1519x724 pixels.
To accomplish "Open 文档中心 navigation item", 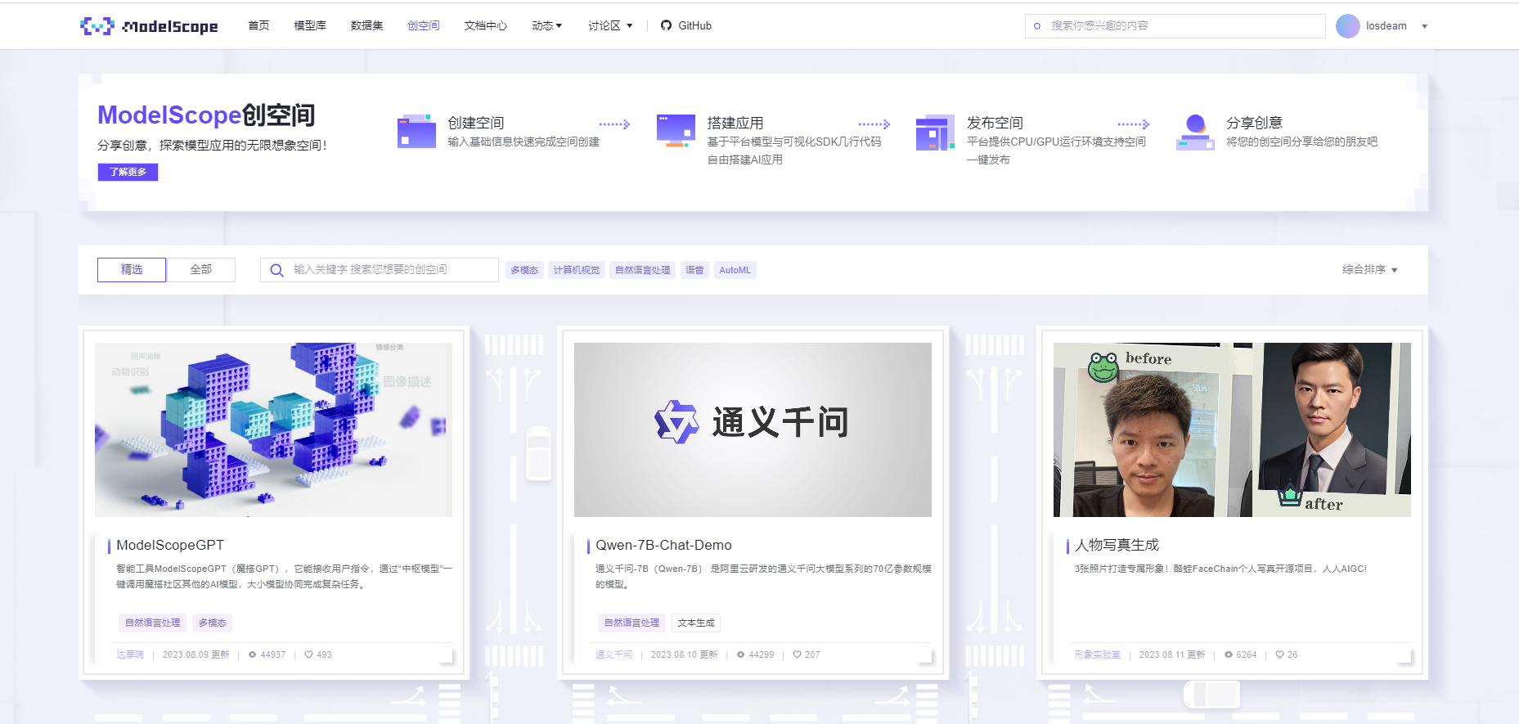I will 486,25.
